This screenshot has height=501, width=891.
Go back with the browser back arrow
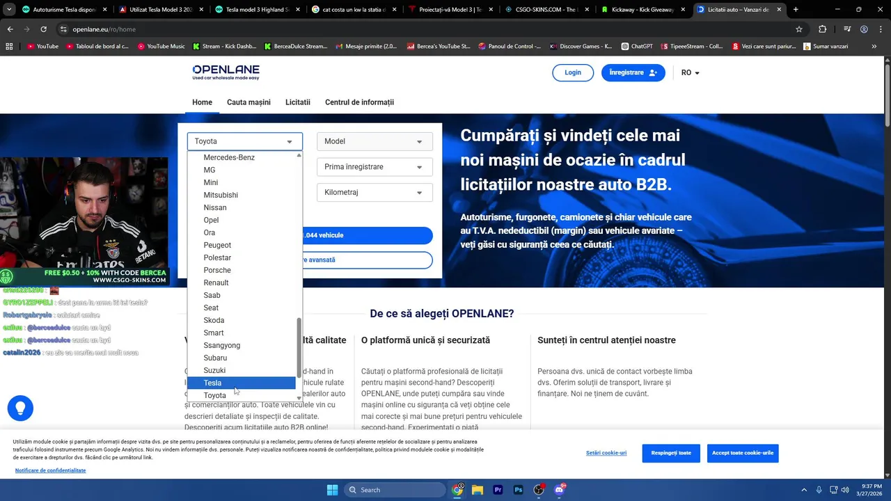(10, 29)
